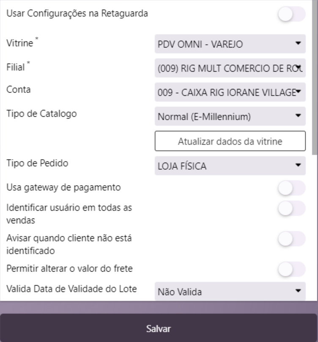Click the vertical scrollbar of the settings panel

314,85
